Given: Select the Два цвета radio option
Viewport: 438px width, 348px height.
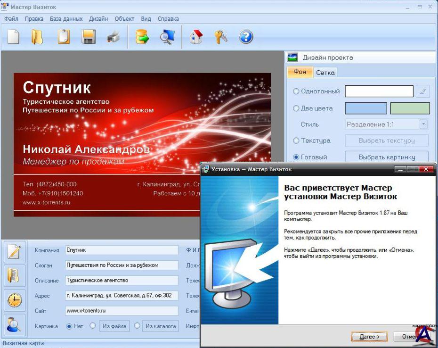Looking at the screenshot, I should coord(296,108).
